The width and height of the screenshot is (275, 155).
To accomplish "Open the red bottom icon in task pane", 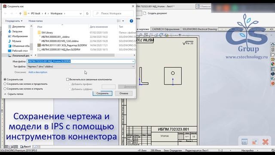I will click(273, 84).
